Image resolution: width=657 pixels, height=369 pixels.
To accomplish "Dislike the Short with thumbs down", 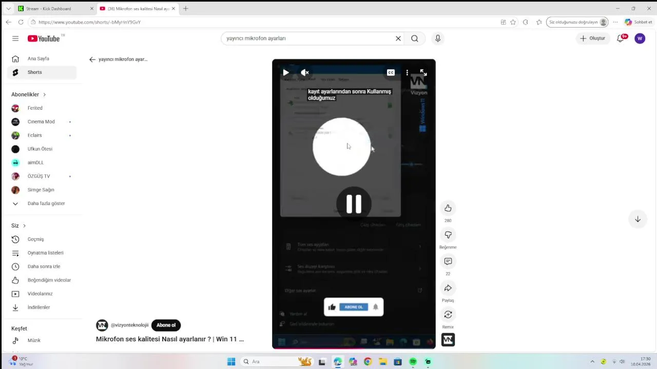I will coord(448,235).
